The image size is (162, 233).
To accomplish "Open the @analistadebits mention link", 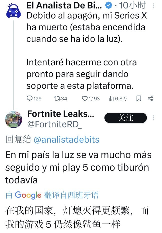I will [x=66, y=140].
